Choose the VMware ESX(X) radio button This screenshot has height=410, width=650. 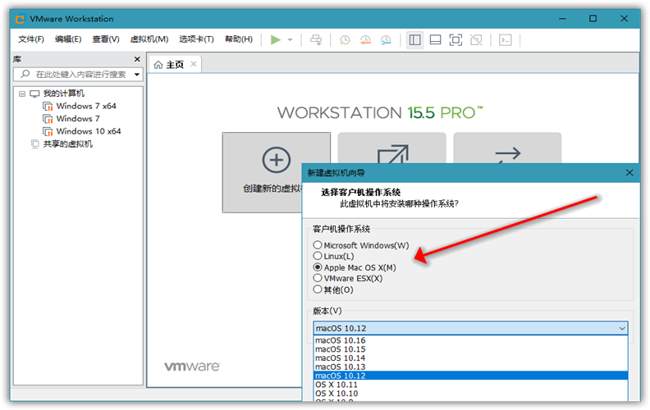click(x=318, y=278)
